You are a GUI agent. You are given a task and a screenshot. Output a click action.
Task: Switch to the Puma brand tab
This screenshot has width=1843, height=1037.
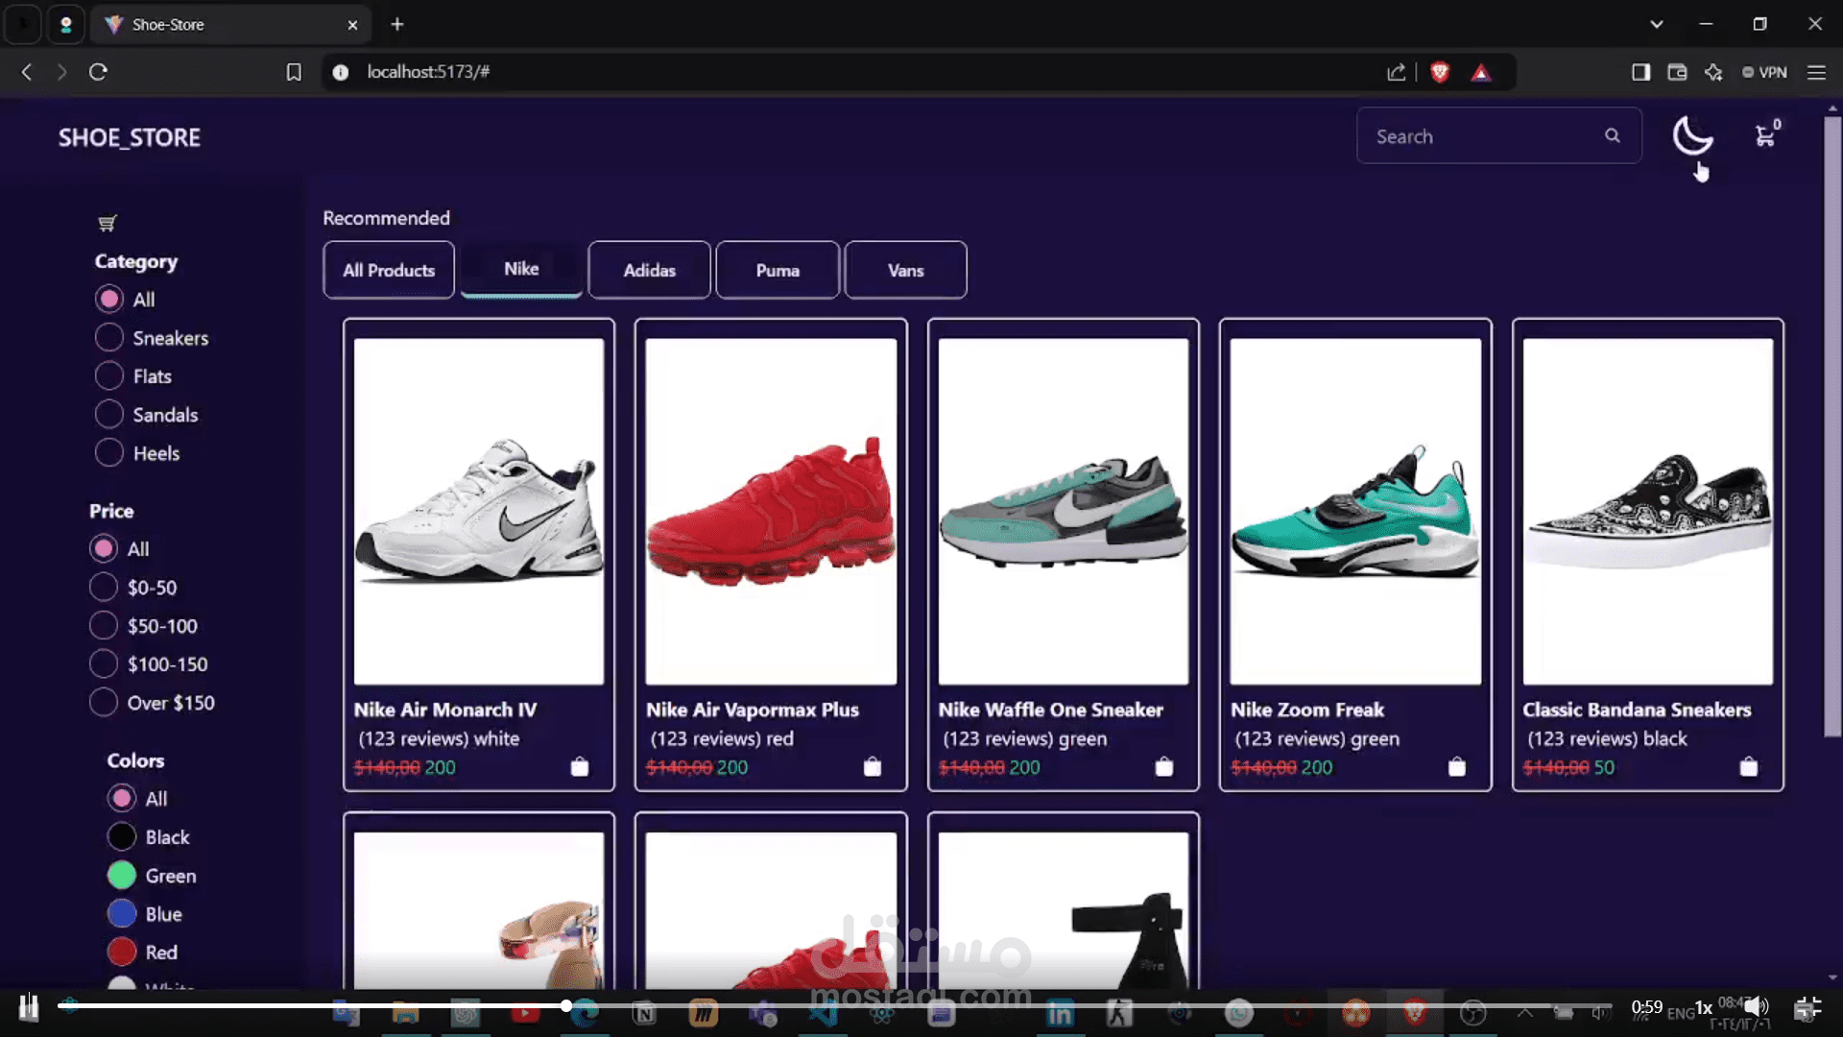(x=778, y=271)
